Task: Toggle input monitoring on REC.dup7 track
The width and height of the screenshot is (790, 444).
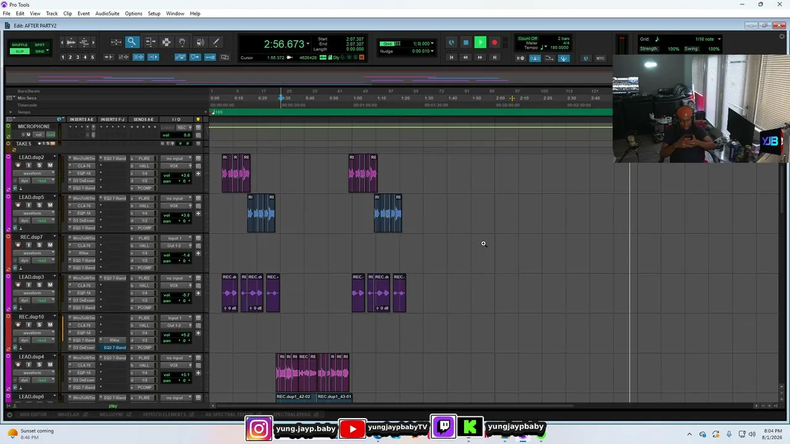Action: [x=28, y=245]
